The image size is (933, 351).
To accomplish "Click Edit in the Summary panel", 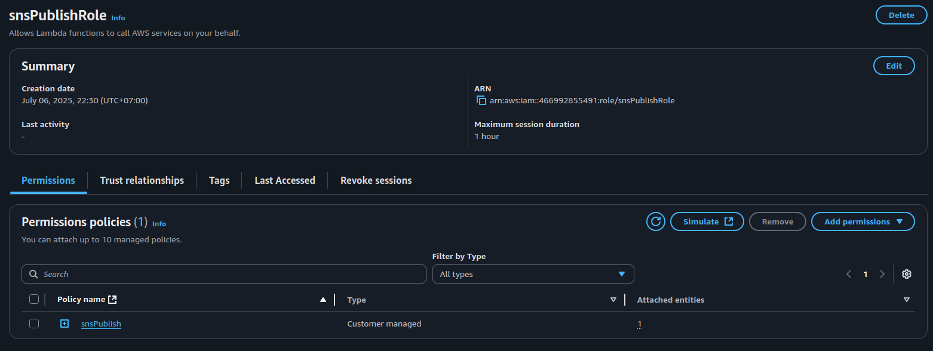I will point(894,66).
